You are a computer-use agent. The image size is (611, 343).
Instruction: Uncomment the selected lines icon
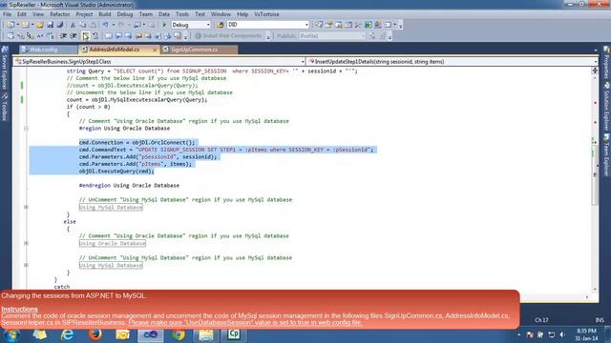[x=95, y=36]
